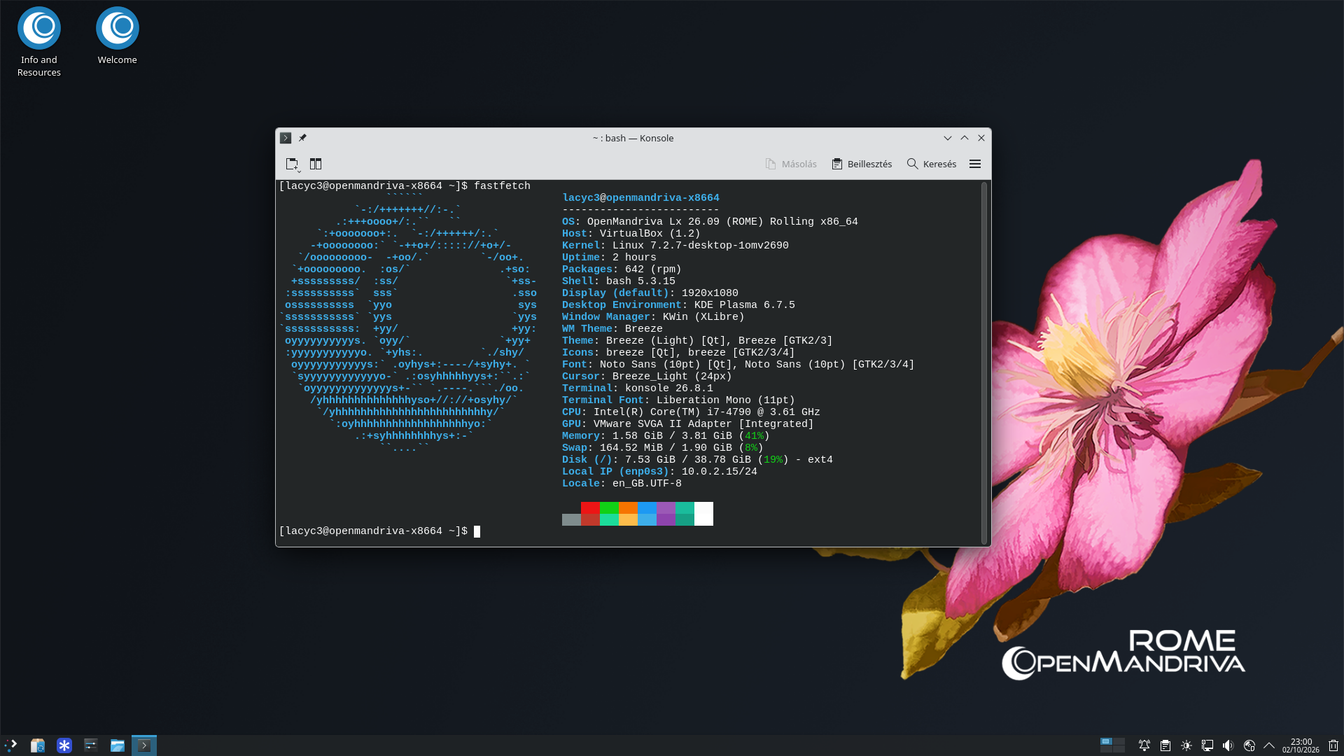Viewport: 1344px width, 756px height.
Task: Open the application launcher in the taskbar
Action: click(11, 745)
